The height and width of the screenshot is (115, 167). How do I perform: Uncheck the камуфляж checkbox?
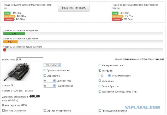point(100,70)
